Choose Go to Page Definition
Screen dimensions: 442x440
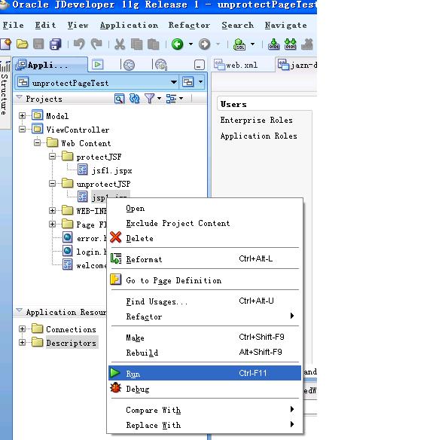point(205,280)
